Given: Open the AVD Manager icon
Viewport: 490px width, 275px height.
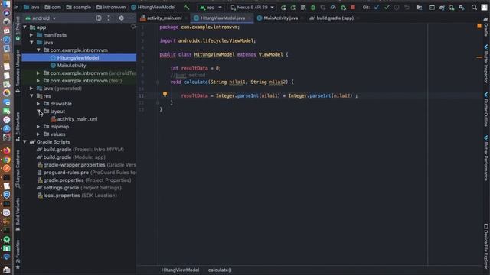Looking at the screenshot, I should coord(452,7).
